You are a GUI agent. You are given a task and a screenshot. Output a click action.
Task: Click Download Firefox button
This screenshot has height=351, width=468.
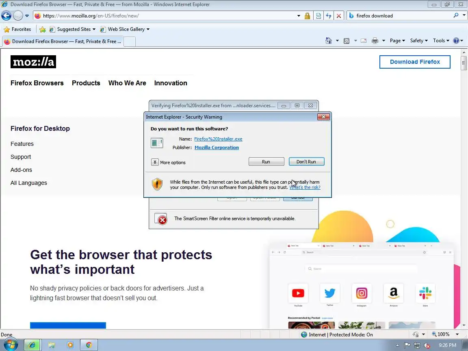(x=415, y=62)
